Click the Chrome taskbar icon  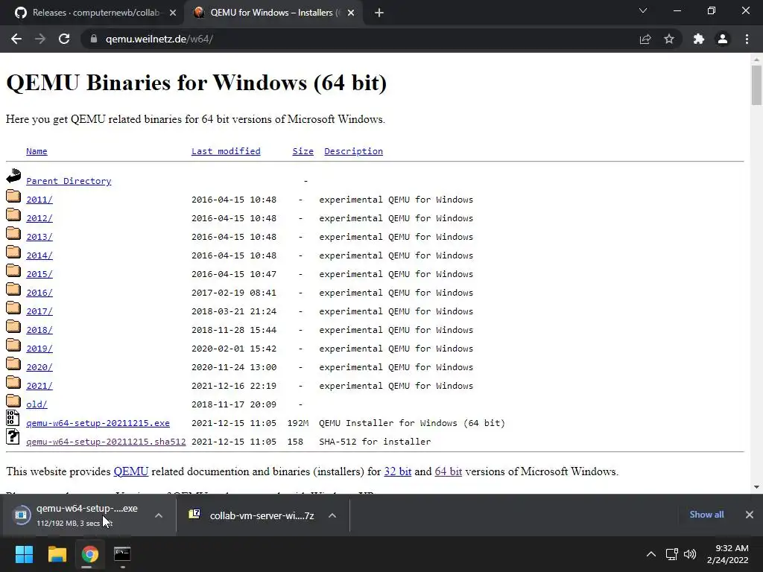[x=89, y=554]
